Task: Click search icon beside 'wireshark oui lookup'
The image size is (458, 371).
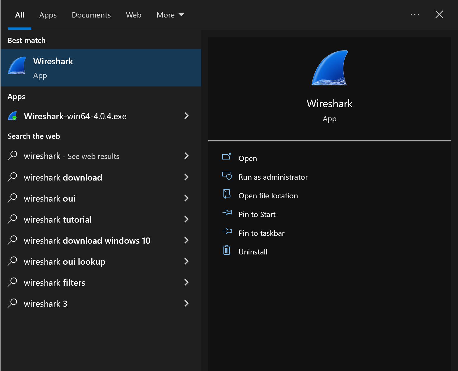Action: point(13,261)
